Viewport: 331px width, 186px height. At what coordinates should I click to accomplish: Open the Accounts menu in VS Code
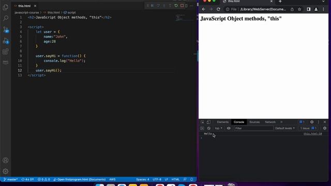(6, 160)
